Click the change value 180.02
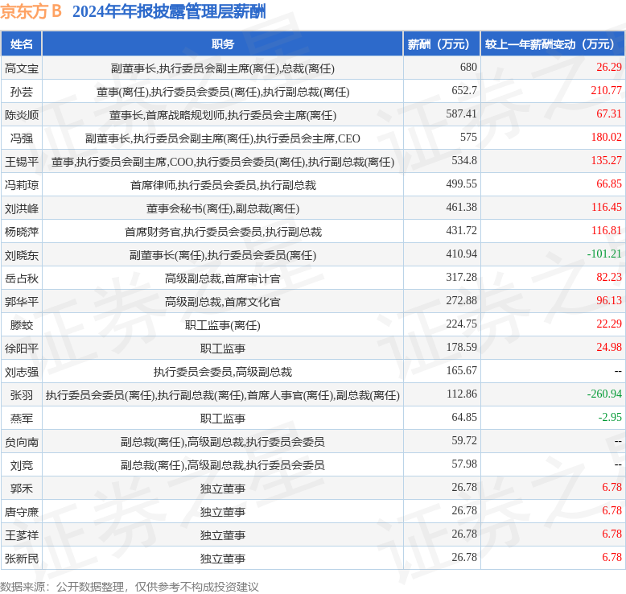 click(x=606, y=137)
